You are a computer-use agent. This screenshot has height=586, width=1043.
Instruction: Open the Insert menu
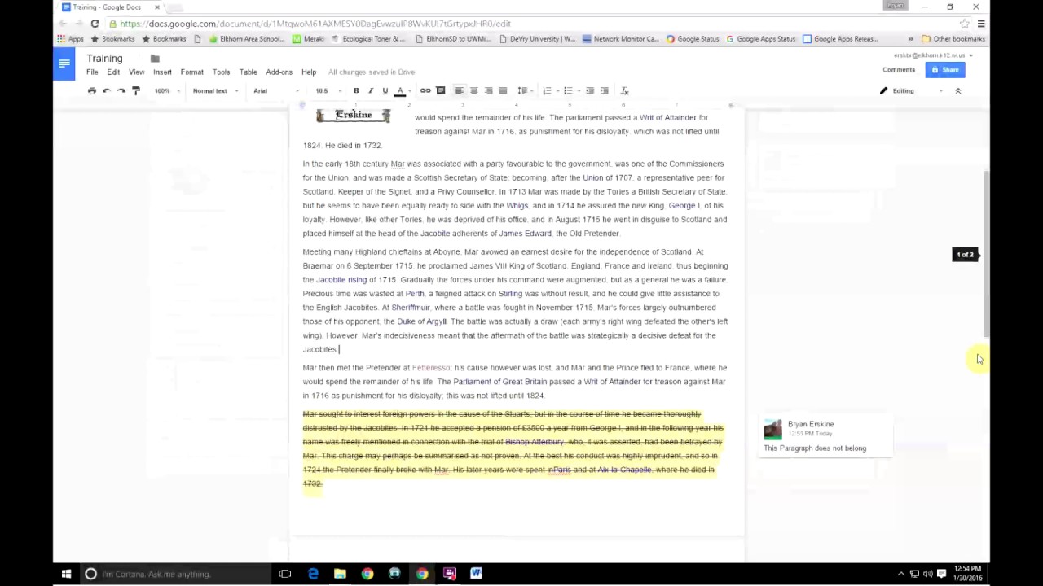[x=162, y=72]
